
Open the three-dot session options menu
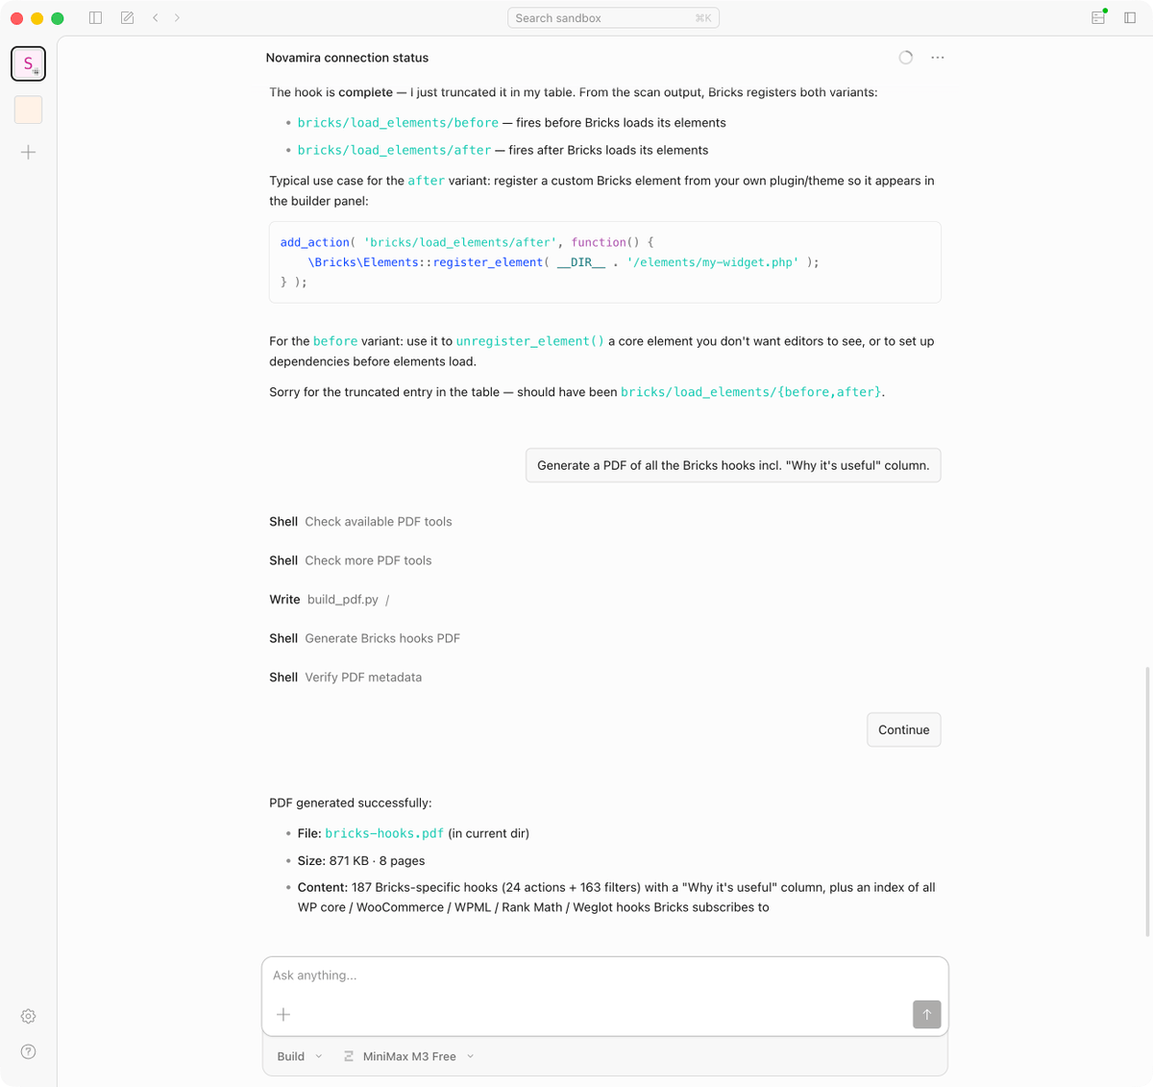(938, 58)
